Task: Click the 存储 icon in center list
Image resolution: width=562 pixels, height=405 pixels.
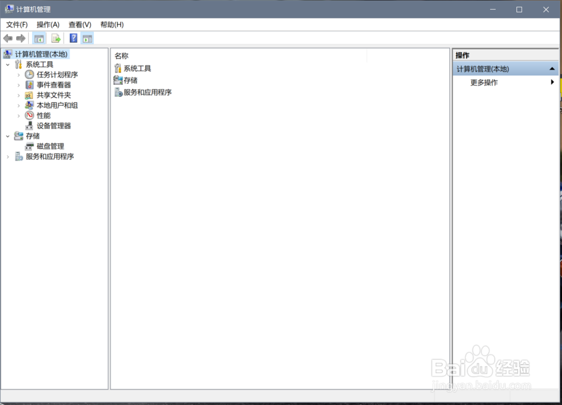Action: tap(118, 80)
